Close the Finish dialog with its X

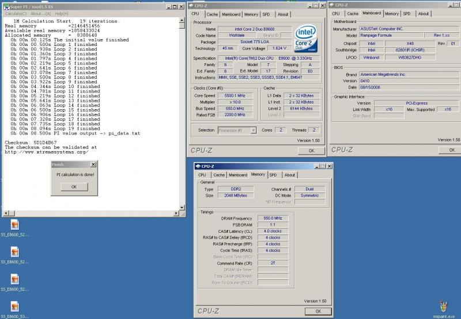pos(93,164)
